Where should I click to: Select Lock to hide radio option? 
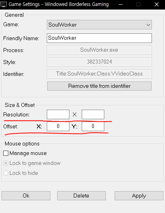point(6,173)
